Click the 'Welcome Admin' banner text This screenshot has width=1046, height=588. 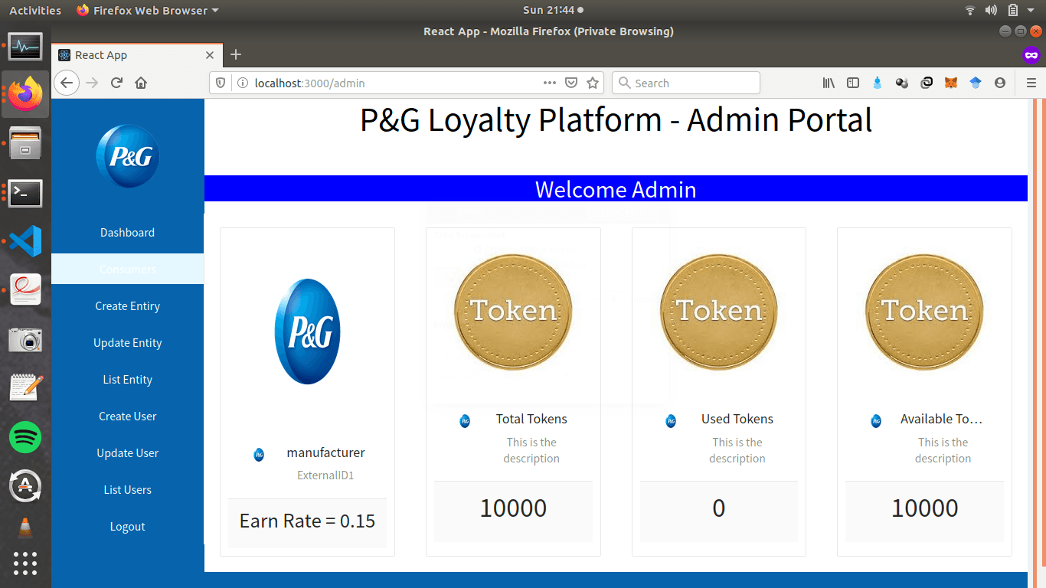[616, 189]
